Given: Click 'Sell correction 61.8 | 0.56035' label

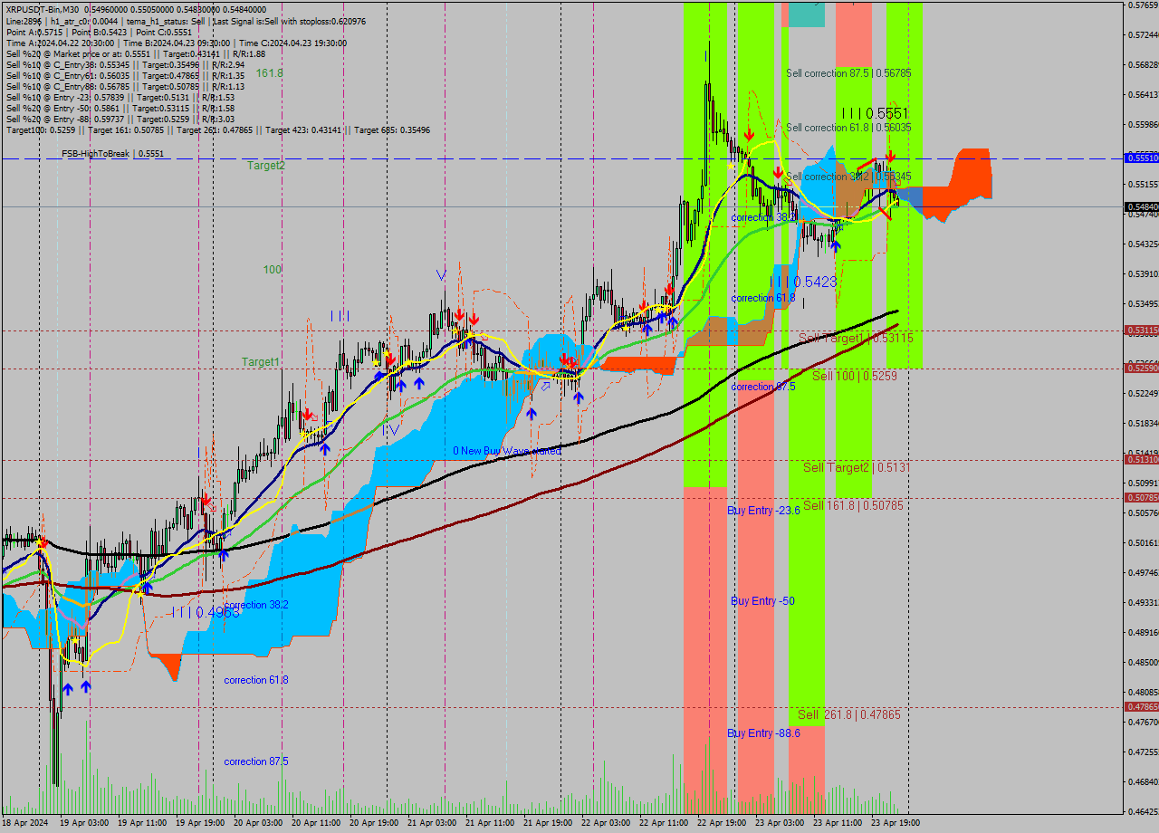Looking at the screenshot, I should 848,128.
